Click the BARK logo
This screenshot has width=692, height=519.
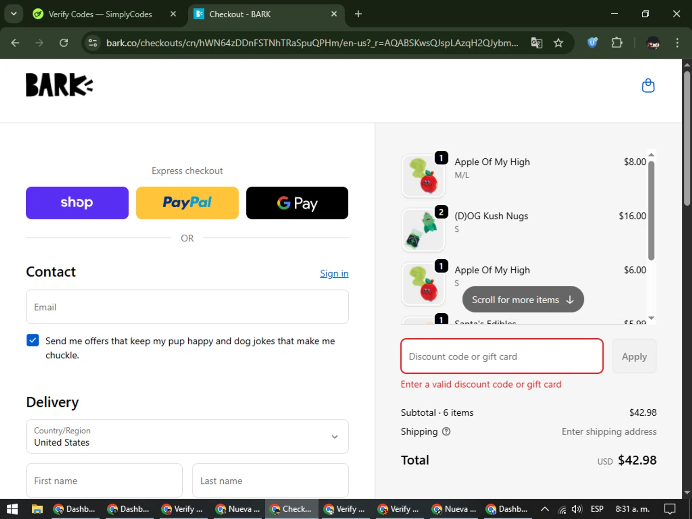tap(59, 85)
